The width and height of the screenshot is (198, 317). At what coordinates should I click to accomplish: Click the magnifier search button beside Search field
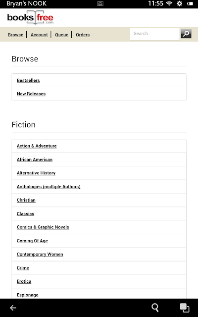[186, 34]
